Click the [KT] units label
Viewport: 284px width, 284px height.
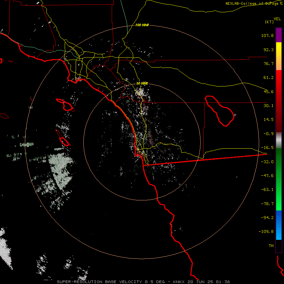point(269,22)
